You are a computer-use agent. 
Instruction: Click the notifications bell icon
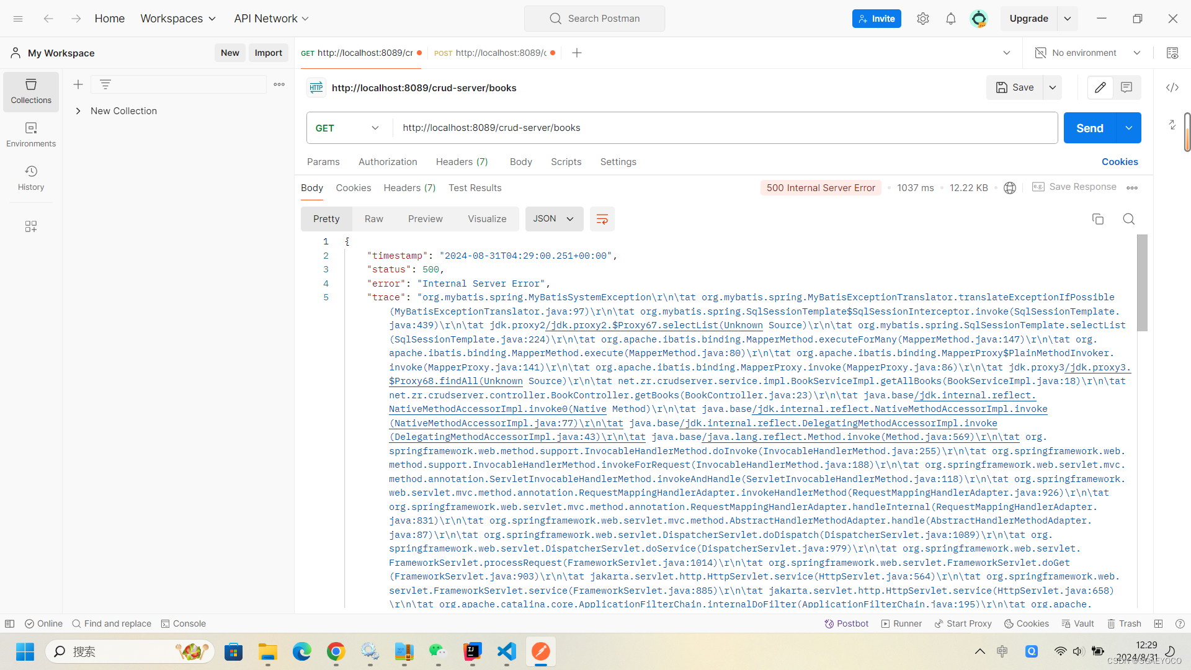[950, 19]
